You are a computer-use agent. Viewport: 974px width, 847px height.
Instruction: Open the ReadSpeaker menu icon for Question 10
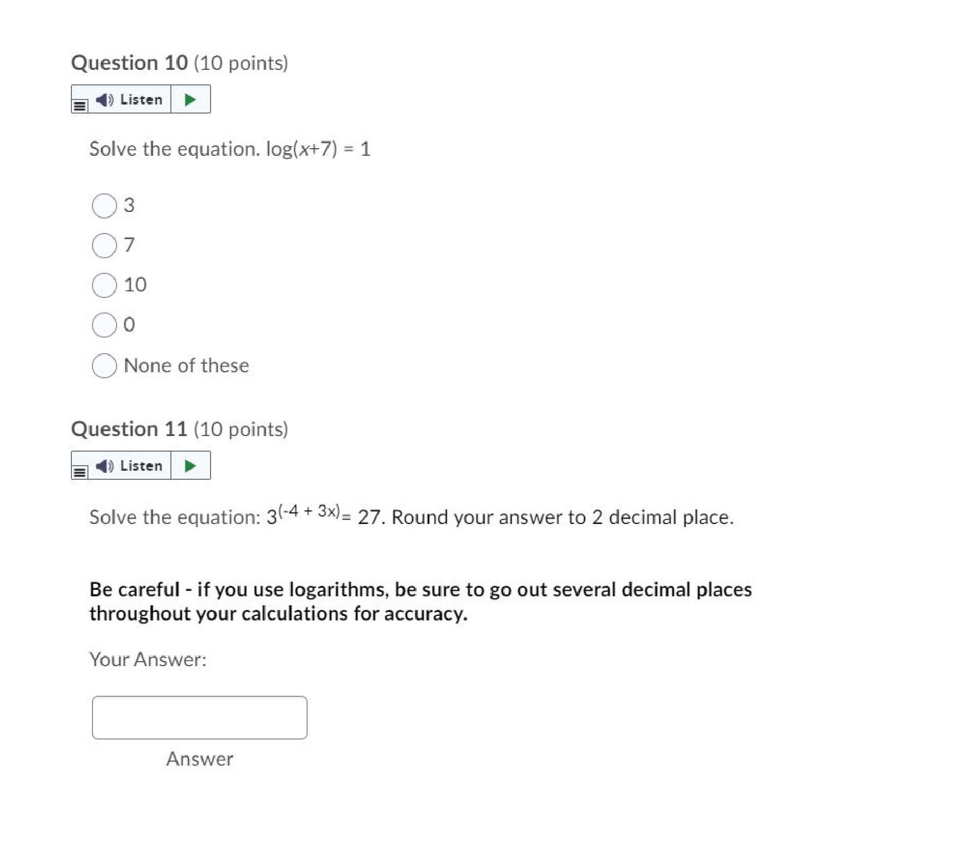pyautogui.click(x=79, y=105)
